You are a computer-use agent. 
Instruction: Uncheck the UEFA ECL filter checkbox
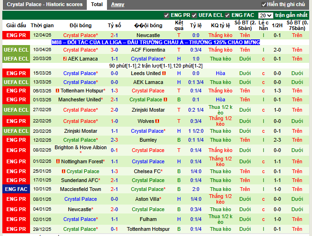tap(195, 15)
